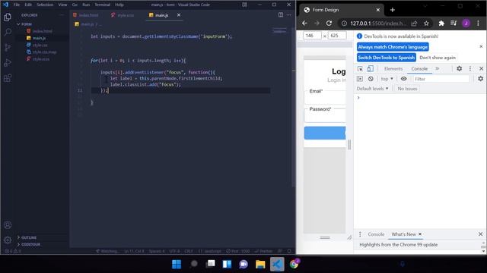Show more DevTools tabs chevron

[x=438, y=69]
